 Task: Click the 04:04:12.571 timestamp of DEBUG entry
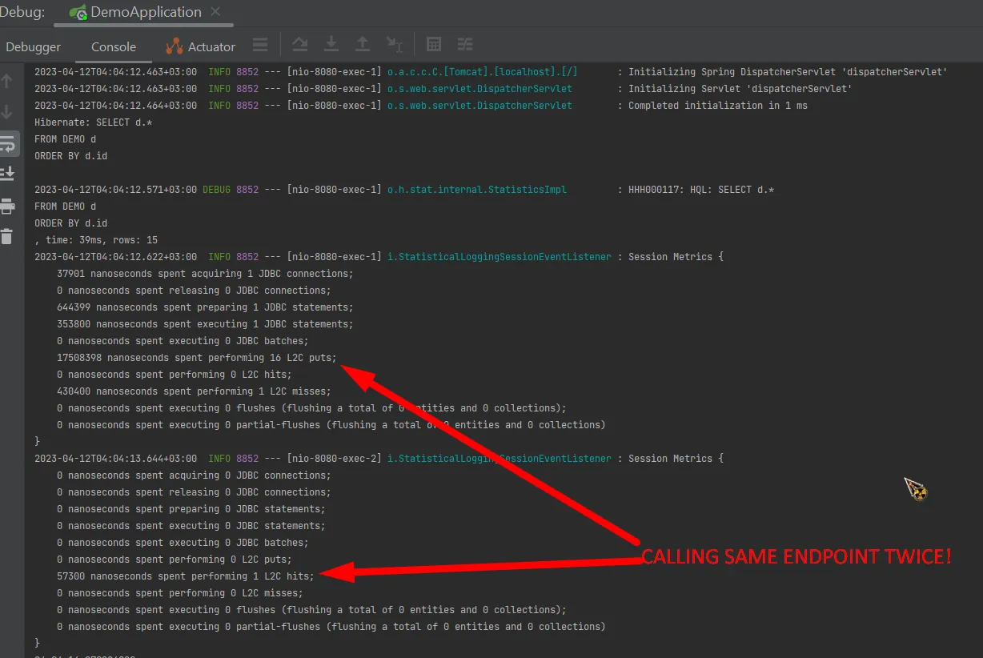115,190
